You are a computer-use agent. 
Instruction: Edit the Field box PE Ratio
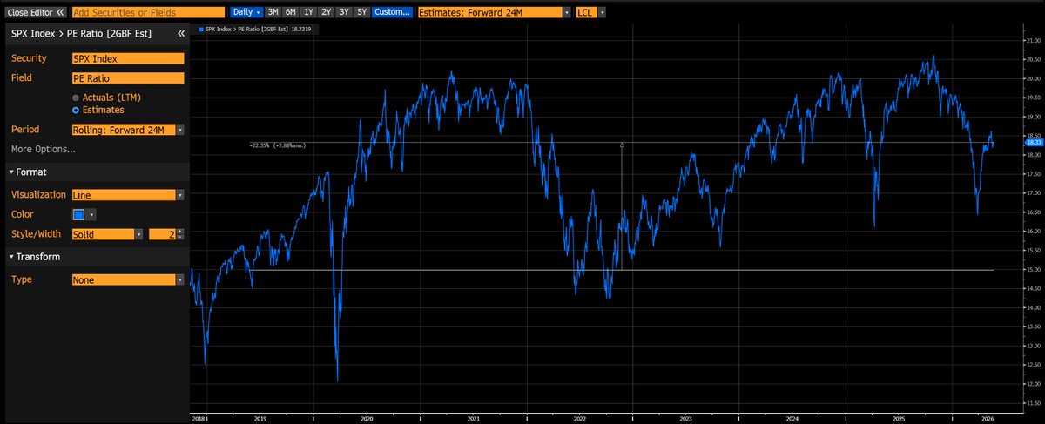[x=128, y=78]
